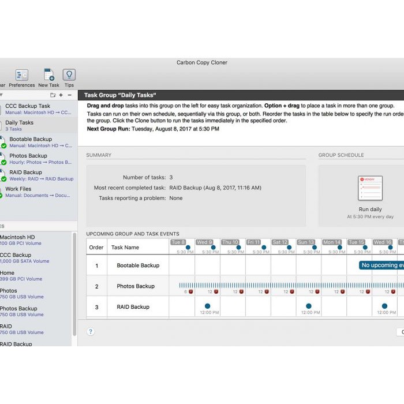The height and width of the screenshot is (404, 404).
Task: Collapse the tasks list disclosure triangle
Action: (x=2, y=95)
